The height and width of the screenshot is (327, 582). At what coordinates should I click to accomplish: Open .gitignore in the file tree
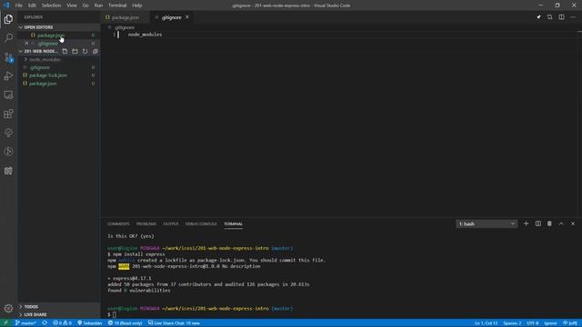point(58,67)
